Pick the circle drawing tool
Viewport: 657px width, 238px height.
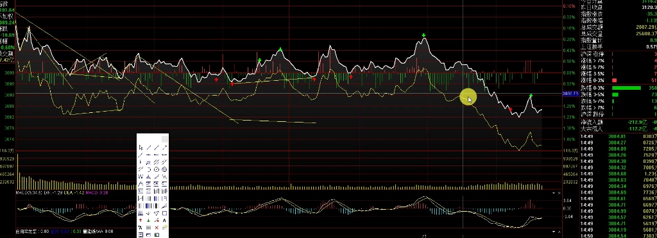point(157,169)
